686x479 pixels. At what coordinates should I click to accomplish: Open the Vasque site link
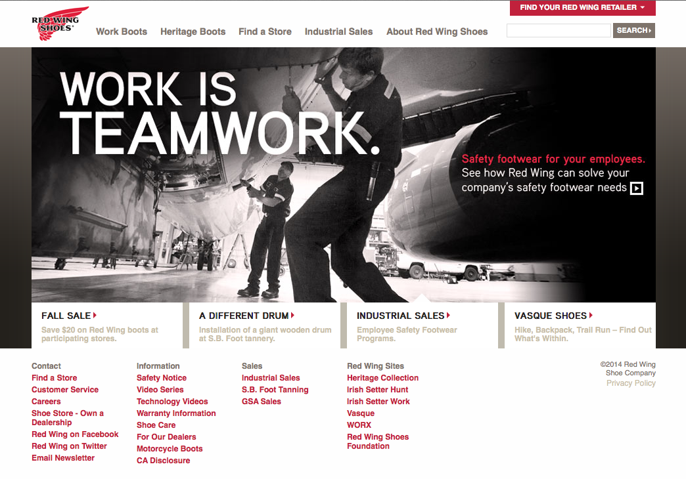(361, 413)
